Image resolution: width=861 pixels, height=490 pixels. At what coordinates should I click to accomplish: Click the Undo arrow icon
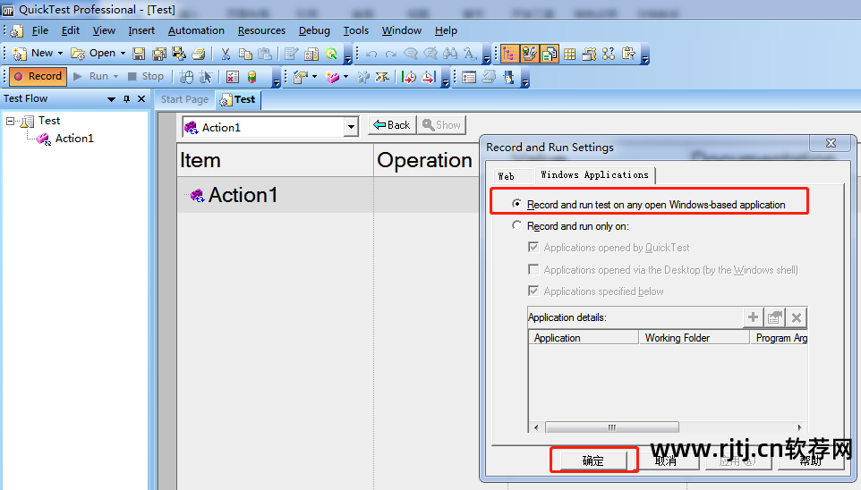tap(371, 54)
